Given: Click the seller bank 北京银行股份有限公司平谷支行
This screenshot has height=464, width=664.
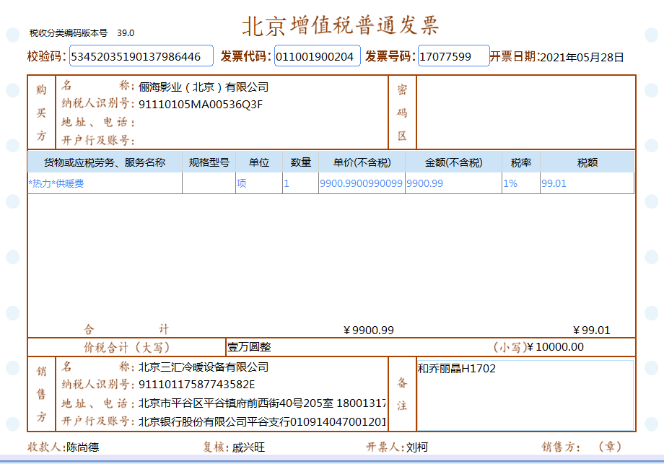Looking at the screenshot, I should pos(214,421).
